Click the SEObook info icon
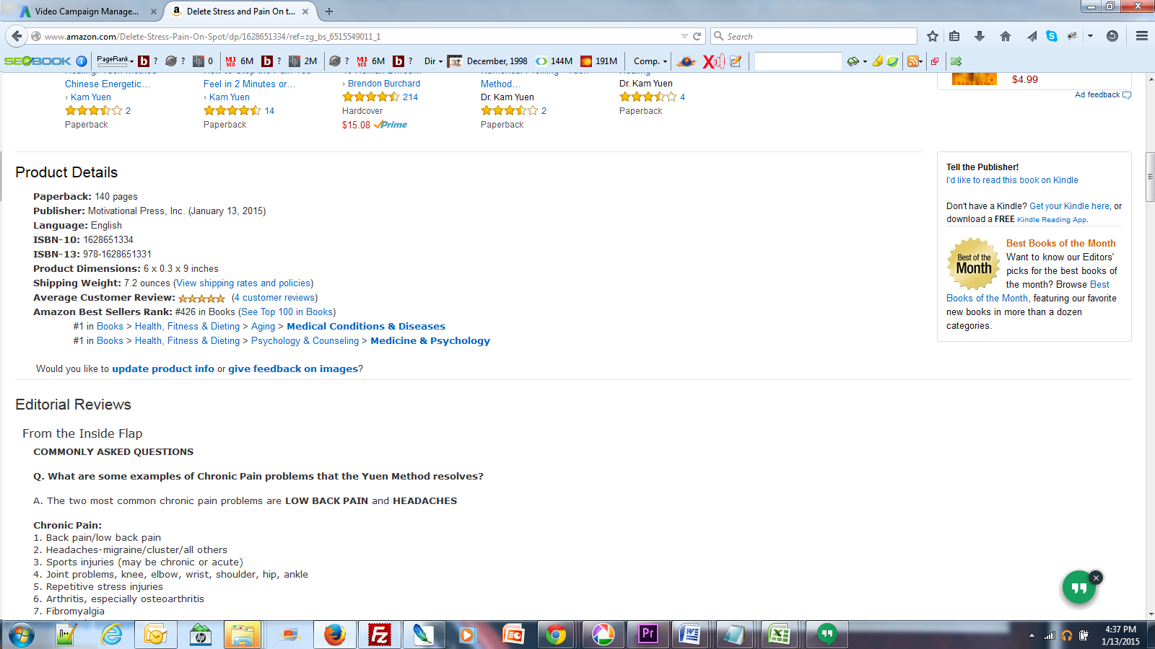 (x=82, y=61)
